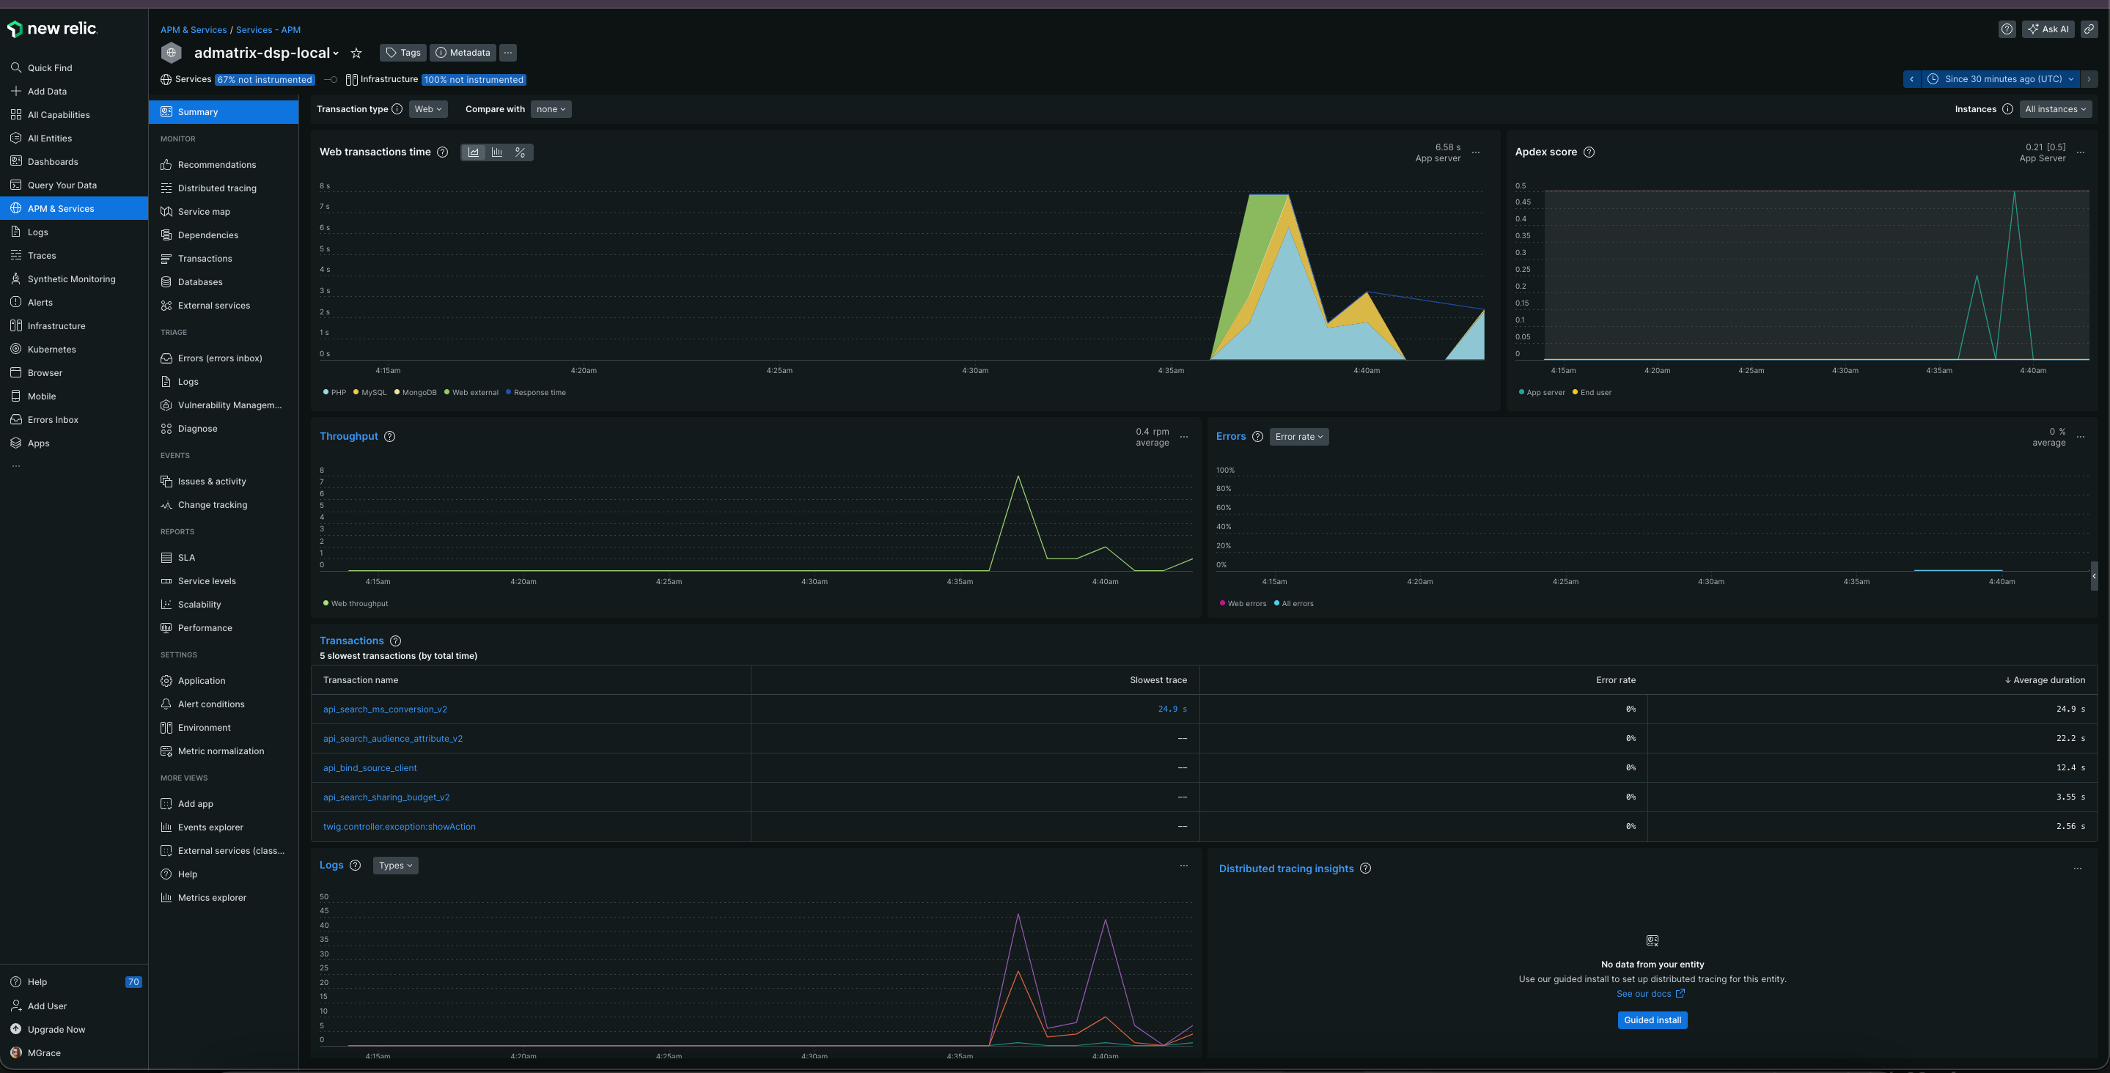
Task: Click api_search_ms_conversion_v2 transaction link
Action: click(x=386, y=709)
